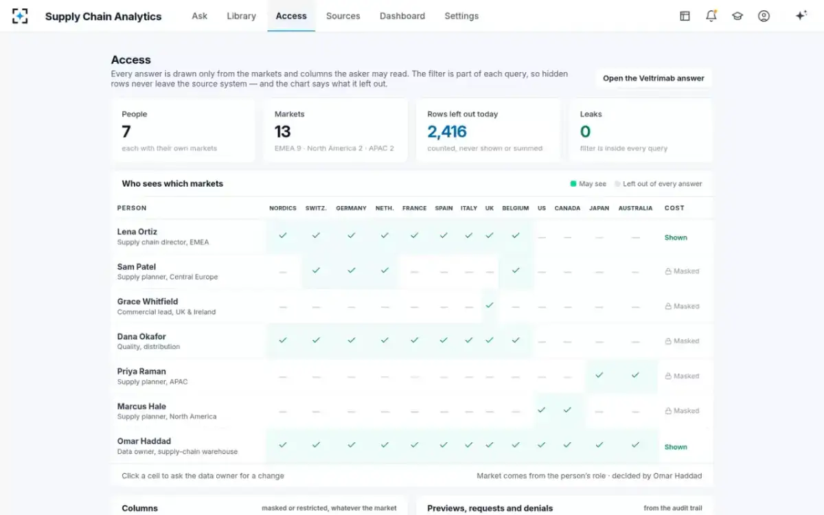Select the People card showing 7

point(183,130)
